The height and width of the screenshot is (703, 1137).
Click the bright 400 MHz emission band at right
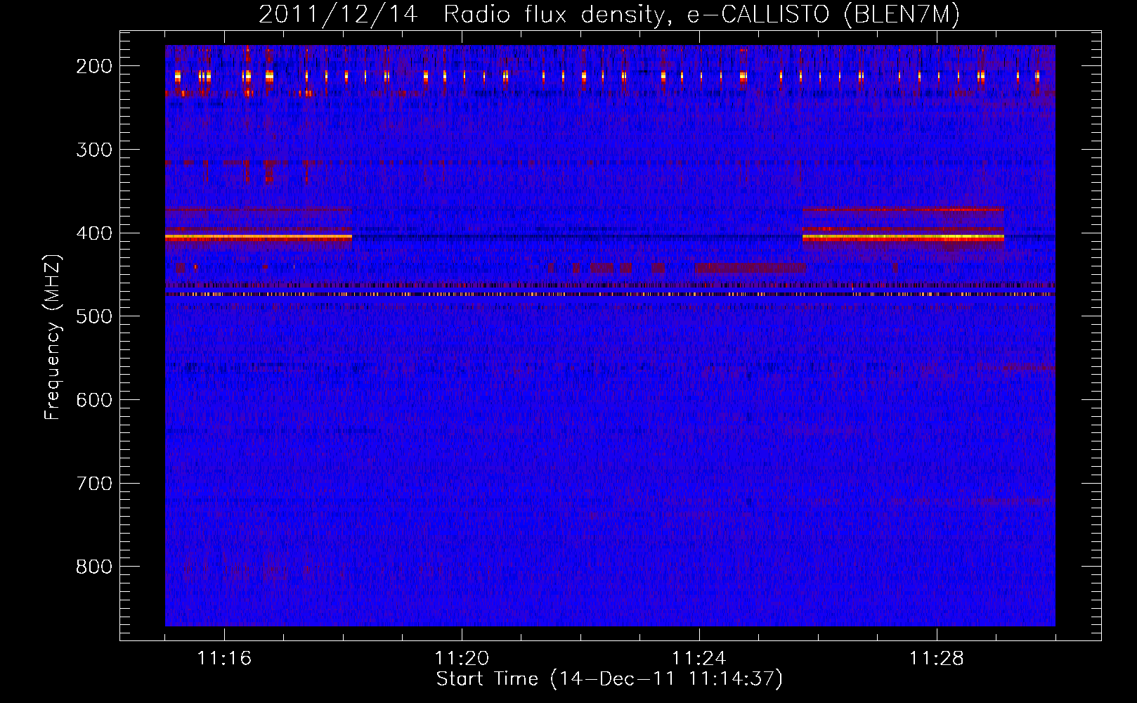[903, 238]
